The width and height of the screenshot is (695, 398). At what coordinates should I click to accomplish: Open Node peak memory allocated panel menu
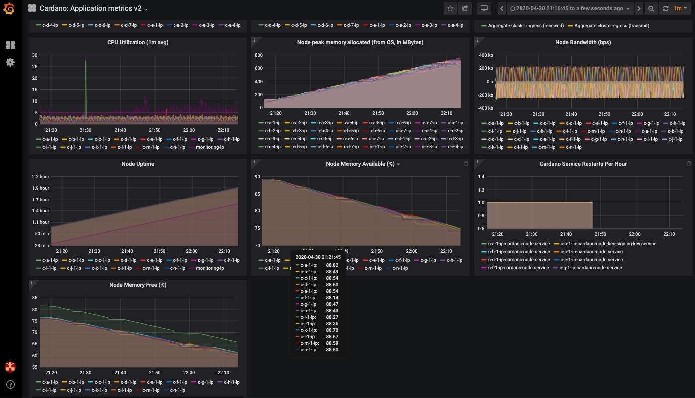[360, 42]
